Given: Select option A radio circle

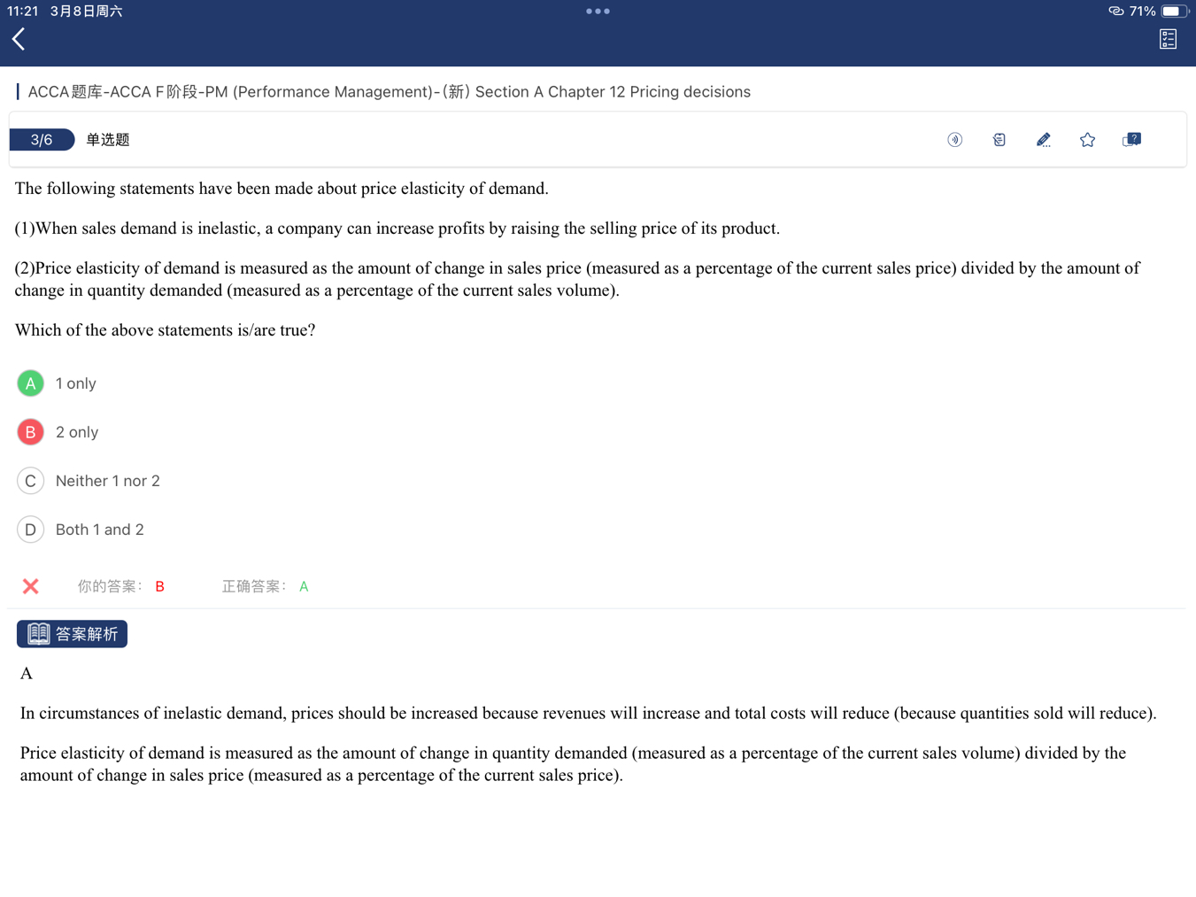Looking at the screenshot, I should coord(31,383).
